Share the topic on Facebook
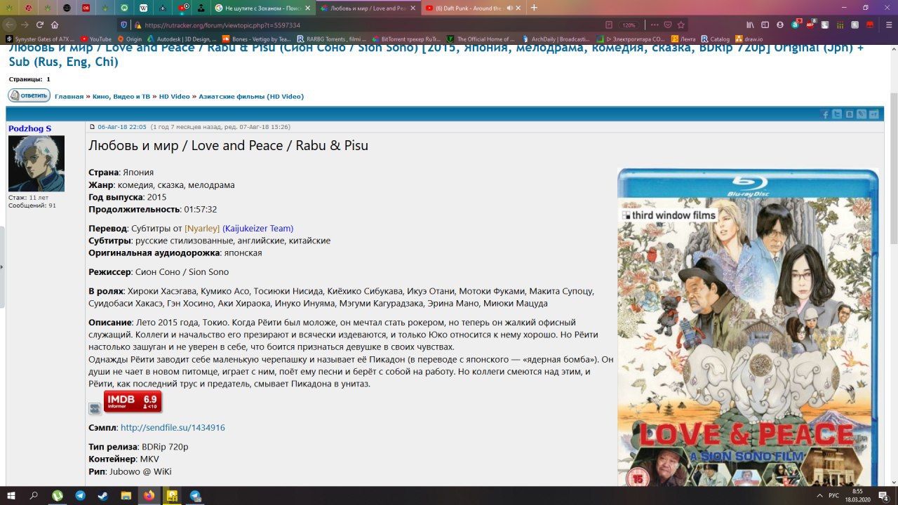Image resolution: width=898 pixels, height=505 pixels. click(826, 114)
